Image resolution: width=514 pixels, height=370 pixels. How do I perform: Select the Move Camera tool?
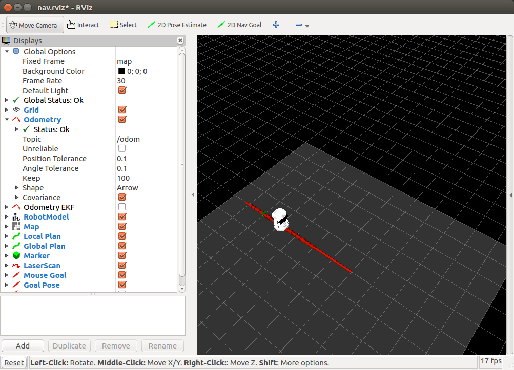[x=34, y=24]
